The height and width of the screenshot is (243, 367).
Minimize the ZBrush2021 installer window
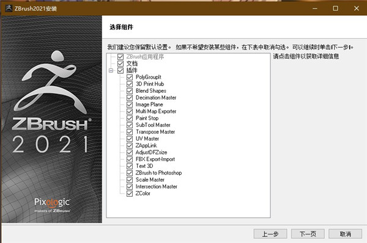[x=315, y=9]
